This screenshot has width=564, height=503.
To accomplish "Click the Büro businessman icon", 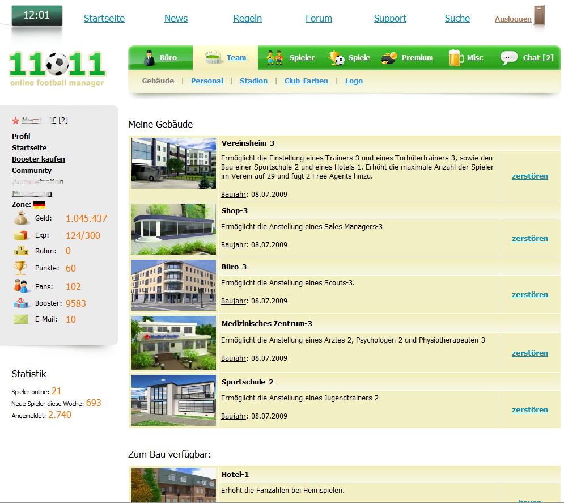I will coord(149,58).
